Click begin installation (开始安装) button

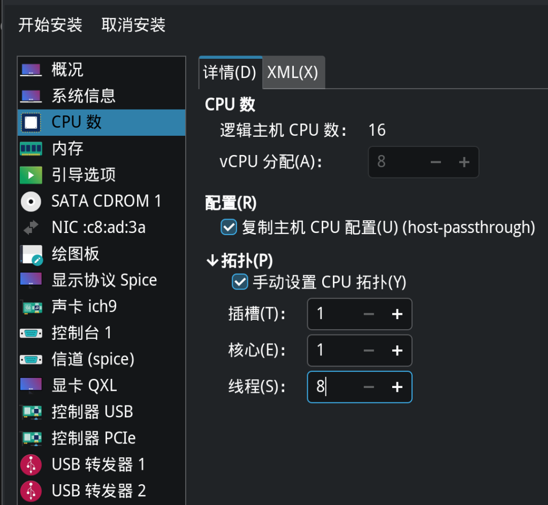click(50, 25)
